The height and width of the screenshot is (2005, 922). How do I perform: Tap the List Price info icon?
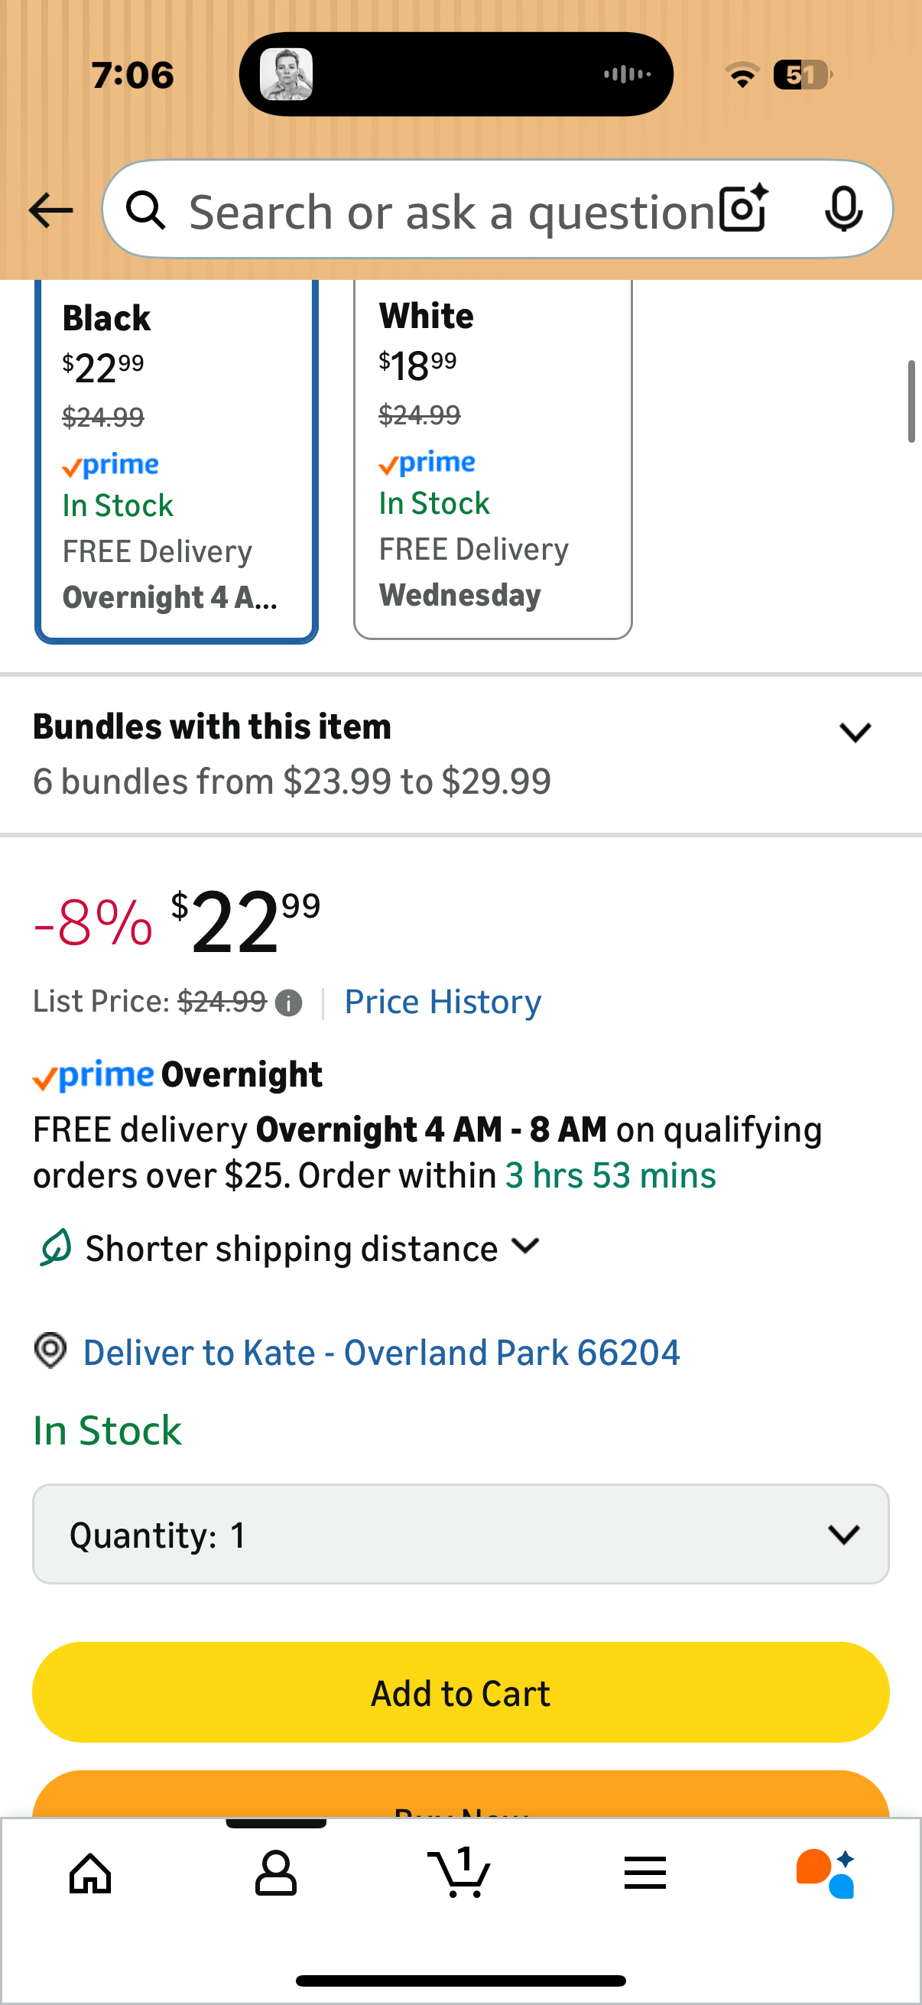[x=289, y=1002]
